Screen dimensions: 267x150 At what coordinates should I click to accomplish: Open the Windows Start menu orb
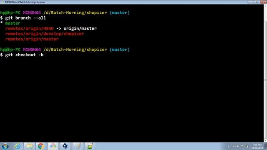pos(5,146)
